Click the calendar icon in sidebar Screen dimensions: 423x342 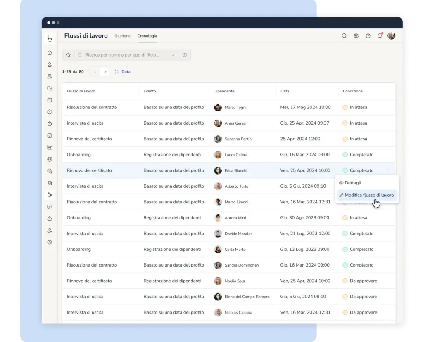pos(50,100)
